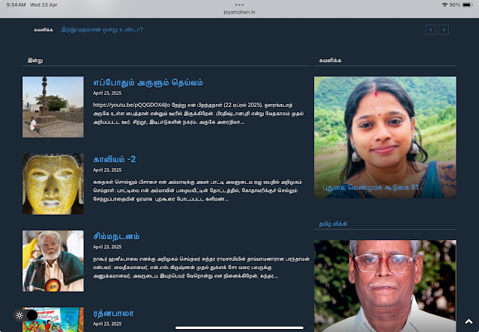Click the தமிழ் விக்கி section heading
The image size is (479, 332).
(334, 224)
